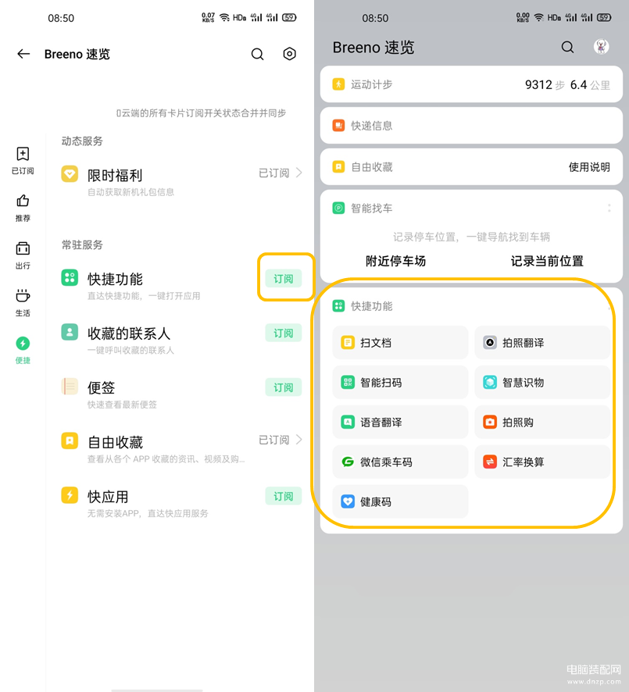The height and width of the screenshot is (692, 629).
Task: Click the 便签 notepad icon
Action: pos(70,386)
